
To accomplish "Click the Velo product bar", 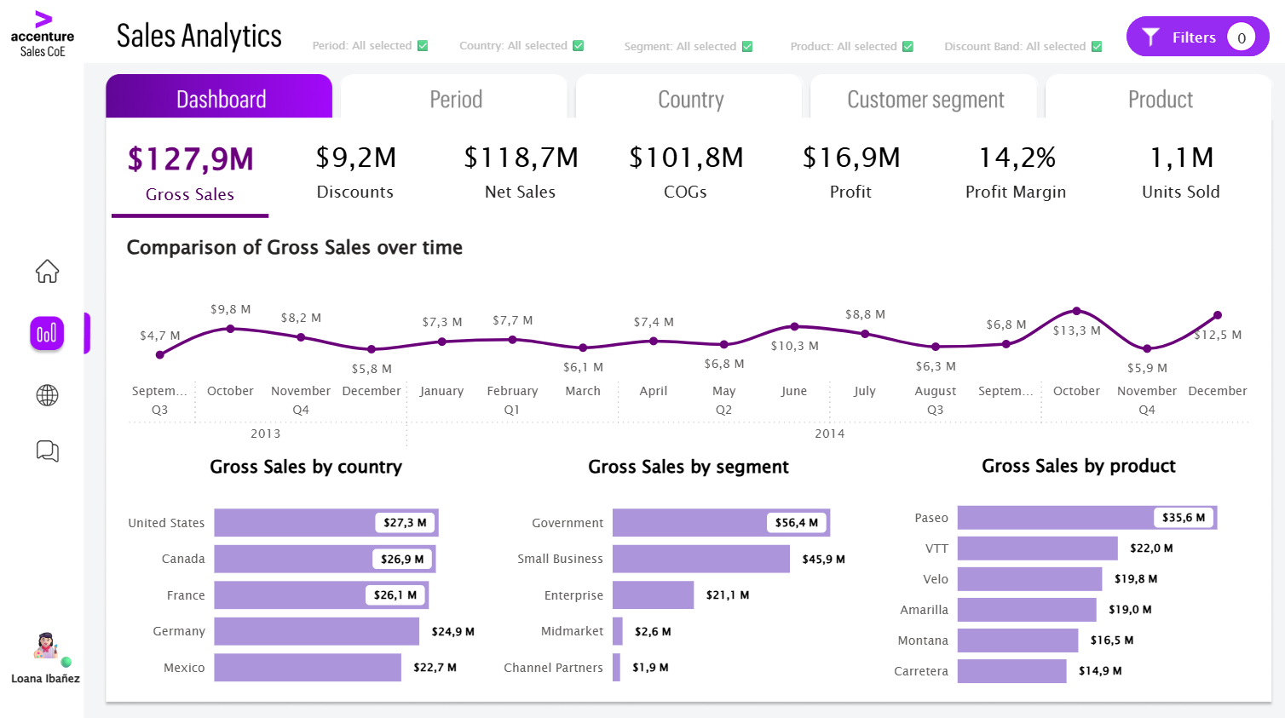I will [1030, 579].
